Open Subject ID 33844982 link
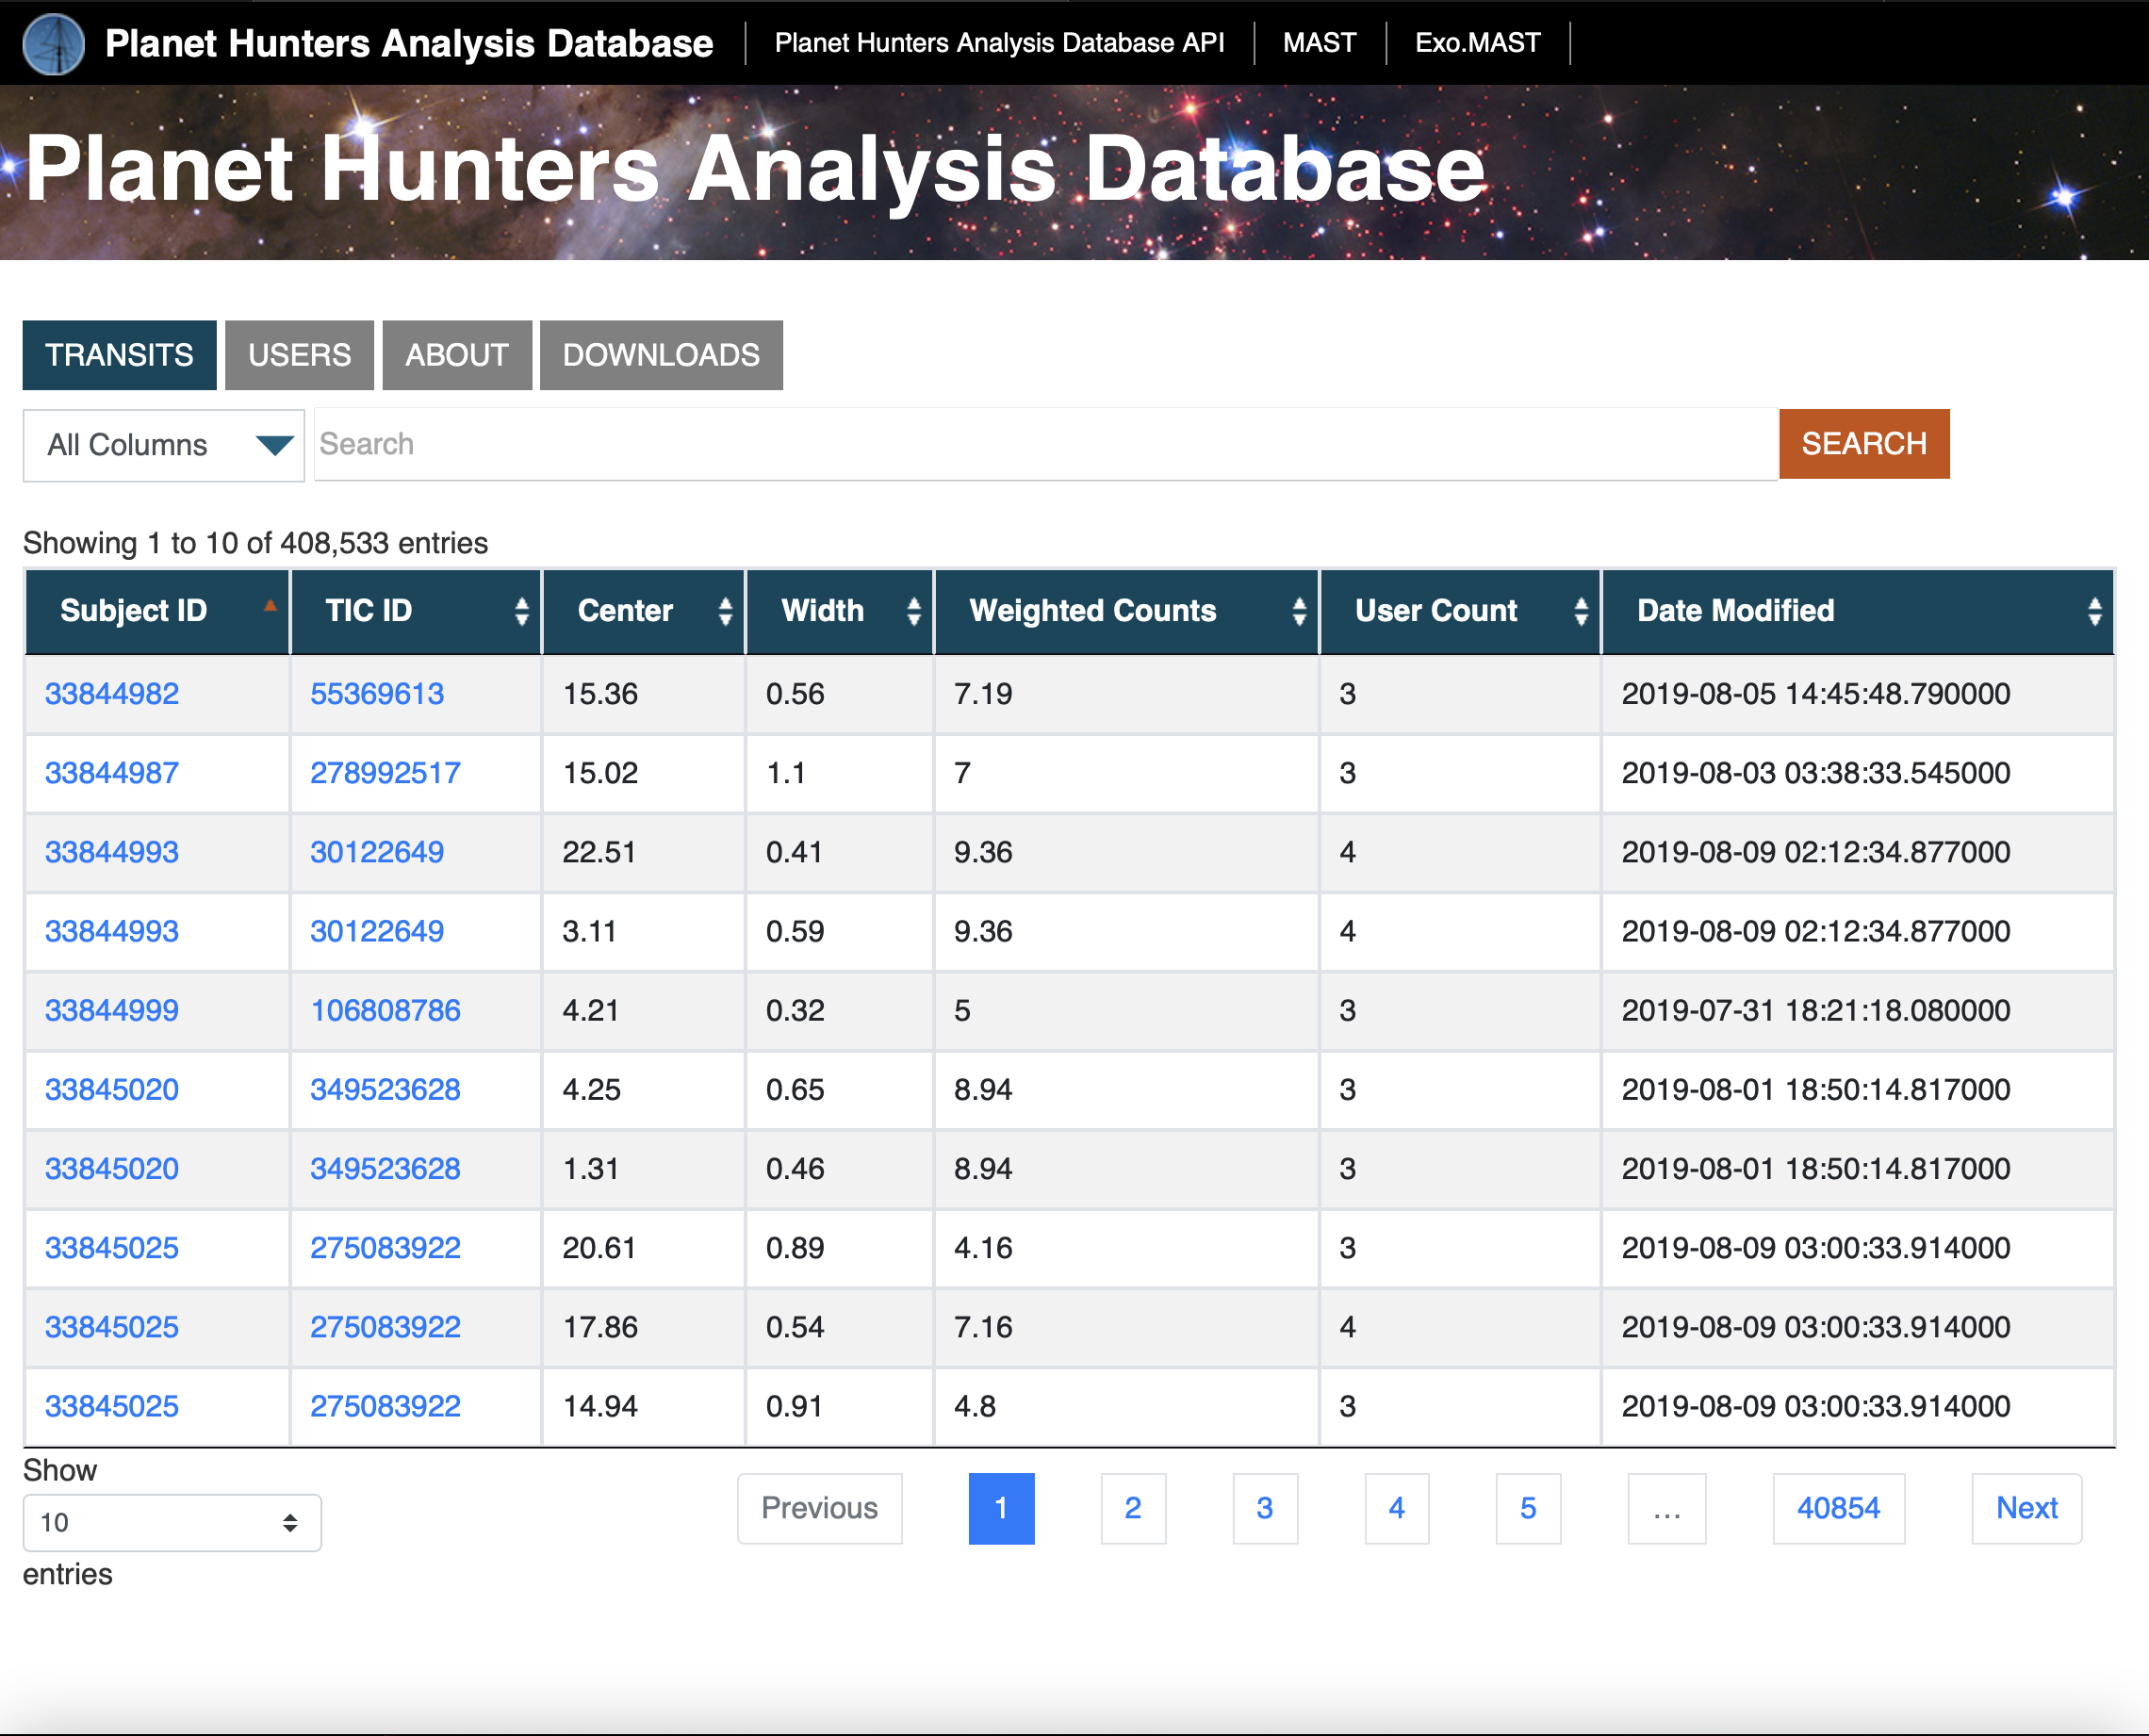 [x=112, y=694]
